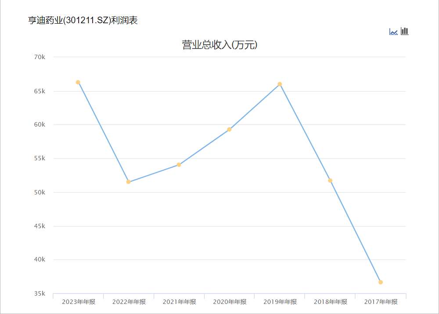Switch to the line chart view icon

[x=393, y=32]
